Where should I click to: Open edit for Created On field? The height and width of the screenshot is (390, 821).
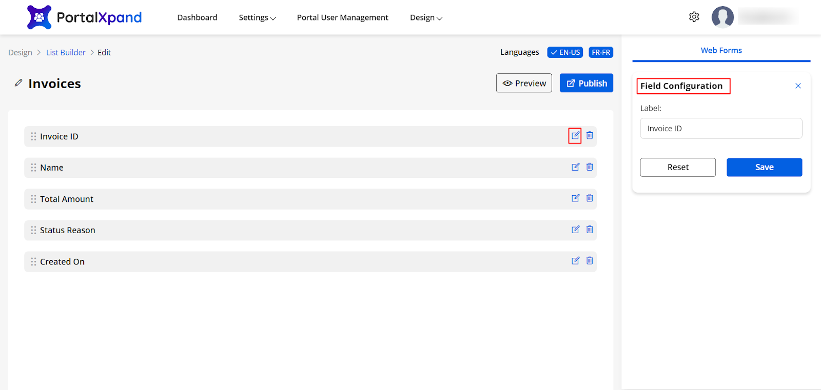(x=575, y=261)
